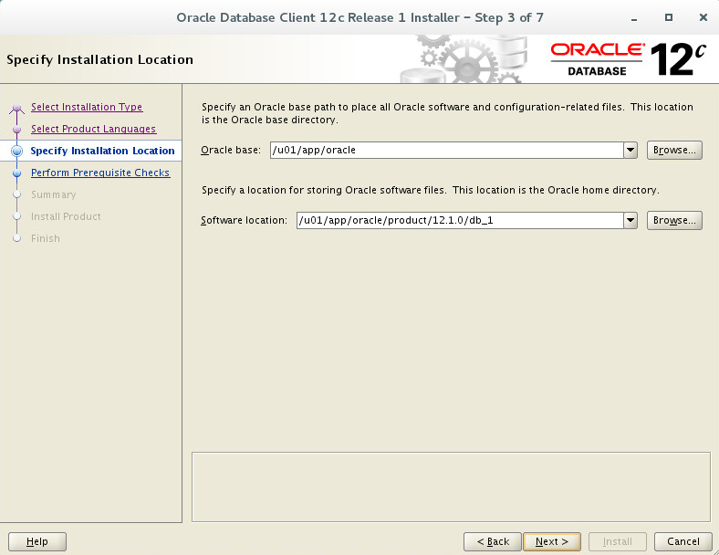719x555 pixels.
Task: Click into the Software location text field
Action: tap(460, 220)
